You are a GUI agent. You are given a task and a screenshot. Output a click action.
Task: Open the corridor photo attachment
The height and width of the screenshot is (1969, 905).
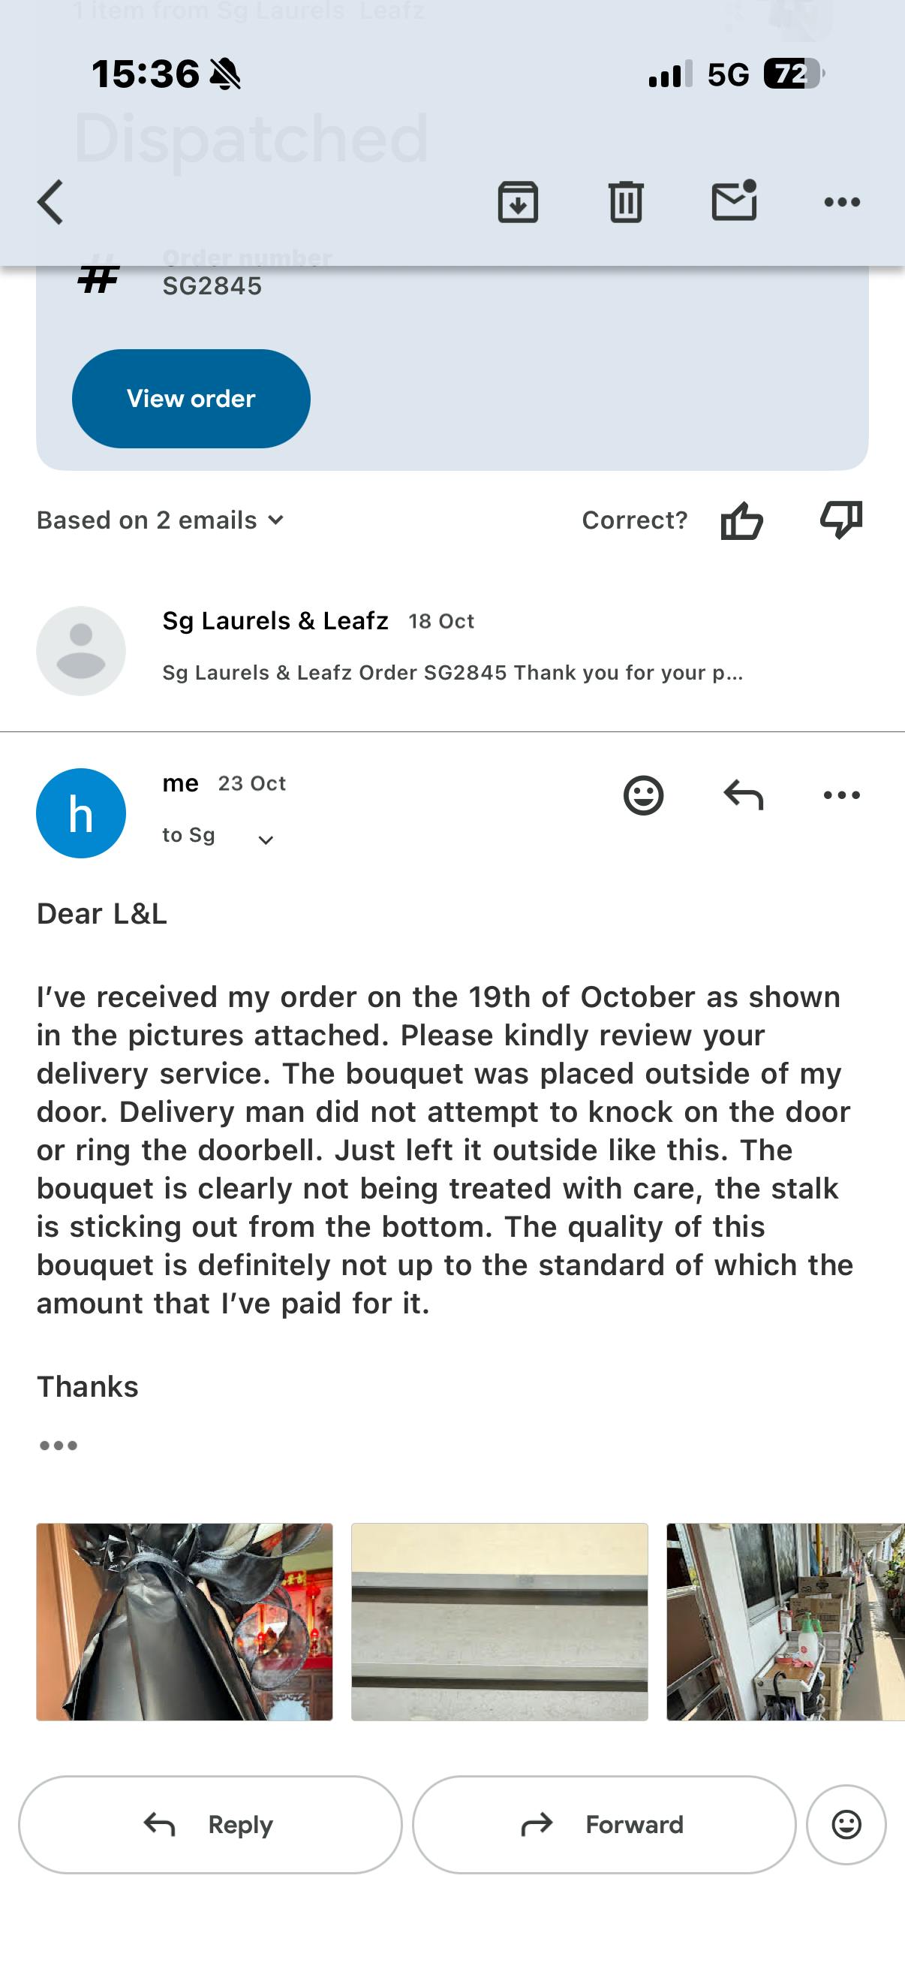tap(785, 1621)
